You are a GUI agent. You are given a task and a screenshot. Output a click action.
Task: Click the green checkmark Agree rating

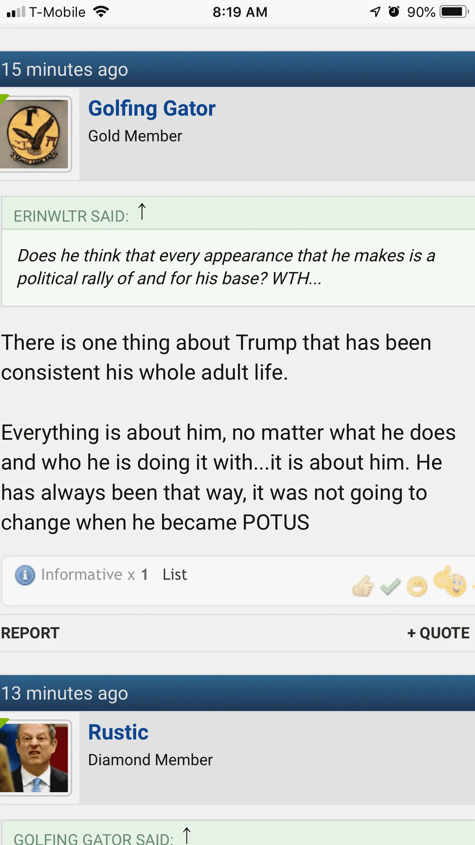tap(390, 586)
